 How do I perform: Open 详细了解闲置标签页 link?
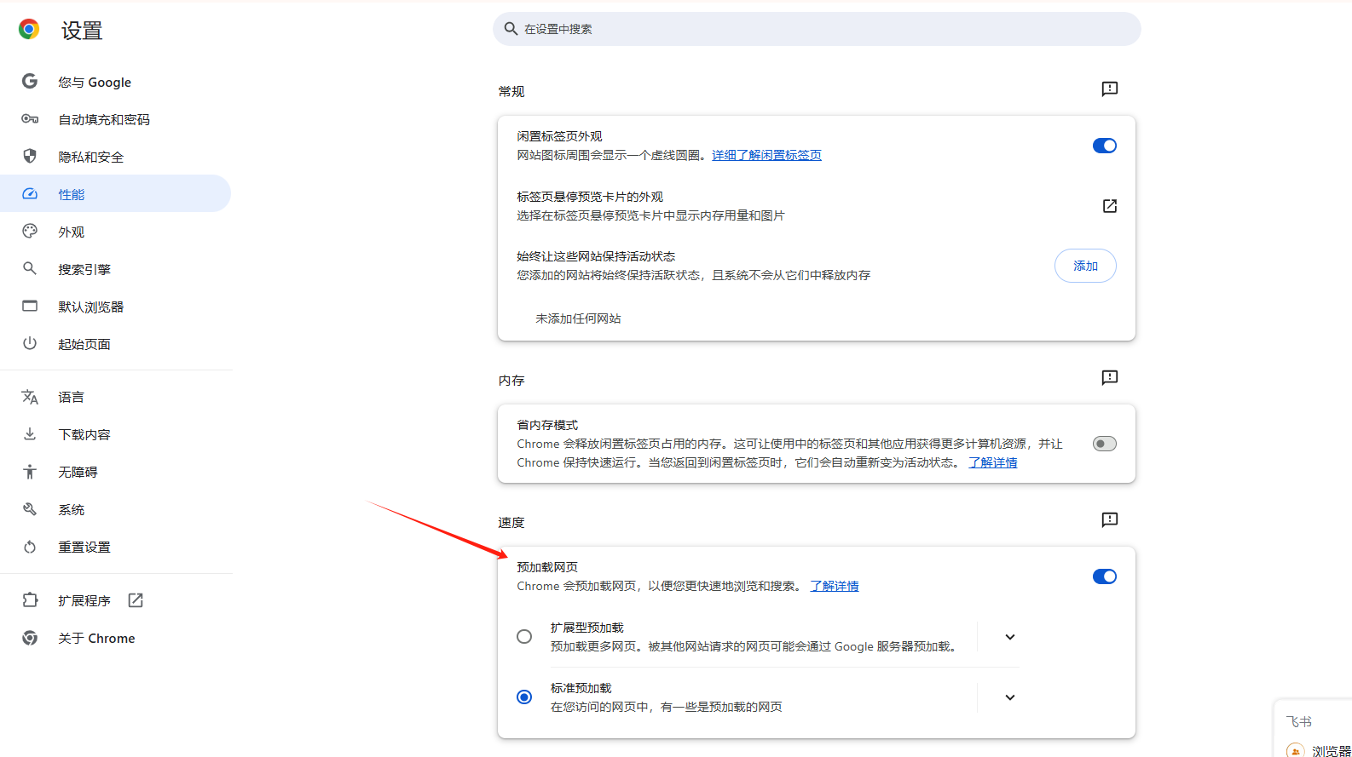(766, 155)
